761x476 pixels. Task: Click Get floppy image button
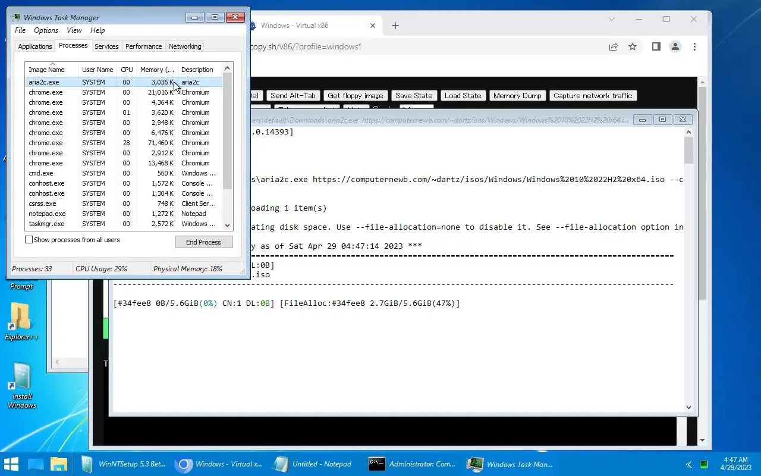[x=356, y=96]
